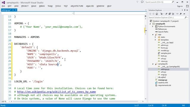Screen dimensions: 190x107
Task: Click the horizontal scrollbar right arrow
Action: coord(143,101)
